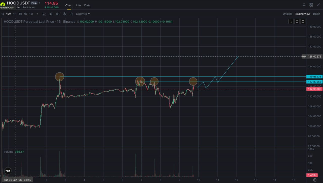The width and height of the screenshot is (323, 183).
Task: Click the down arrow chart control button
Action: pyautogui.click(x=291, y=21)
